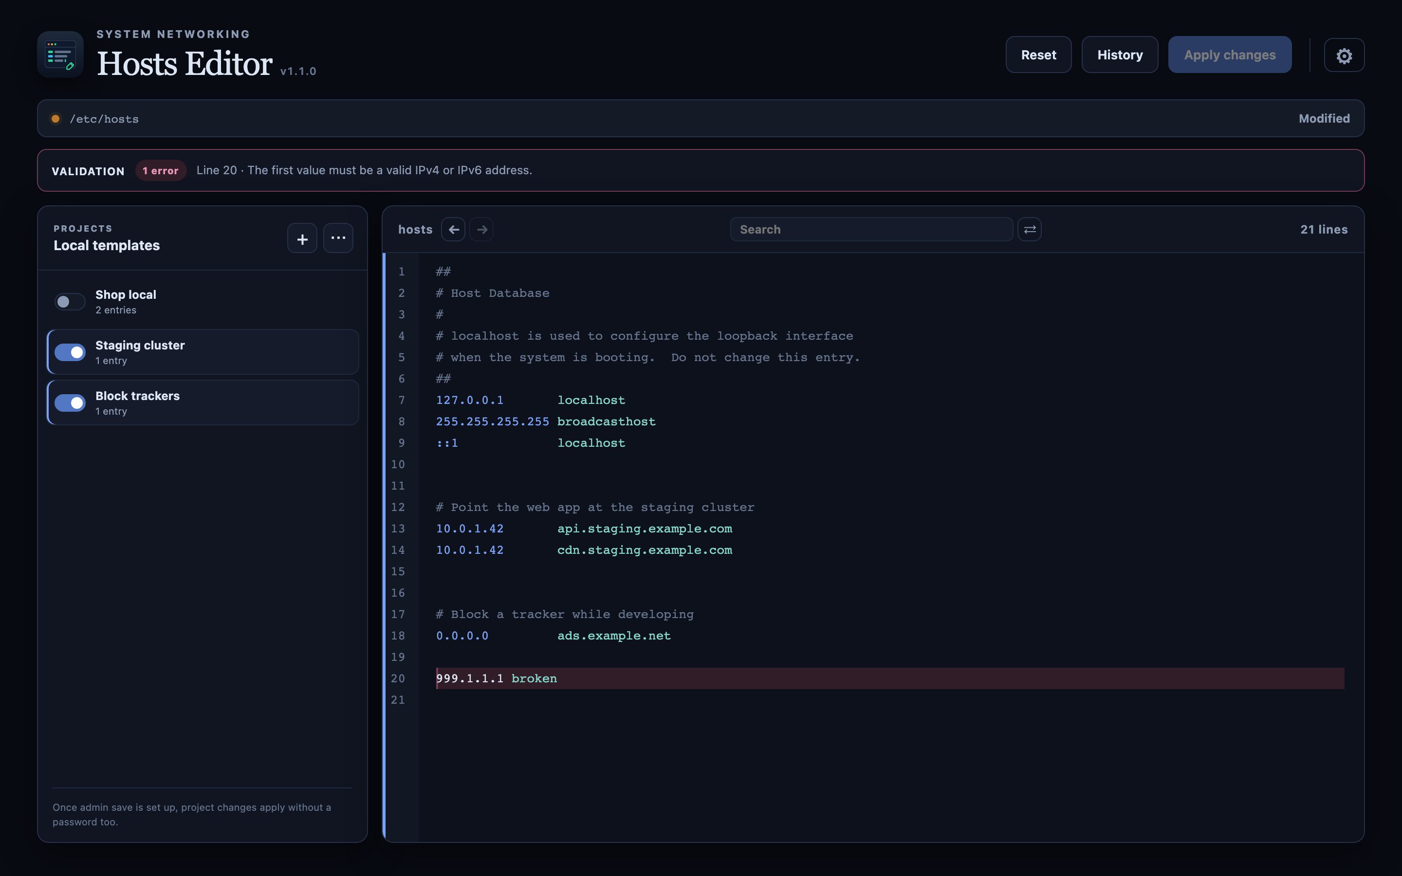The image size is (1402, 876).
Task: Click the Hosts Editor app logo
Action: click(60, 55)
